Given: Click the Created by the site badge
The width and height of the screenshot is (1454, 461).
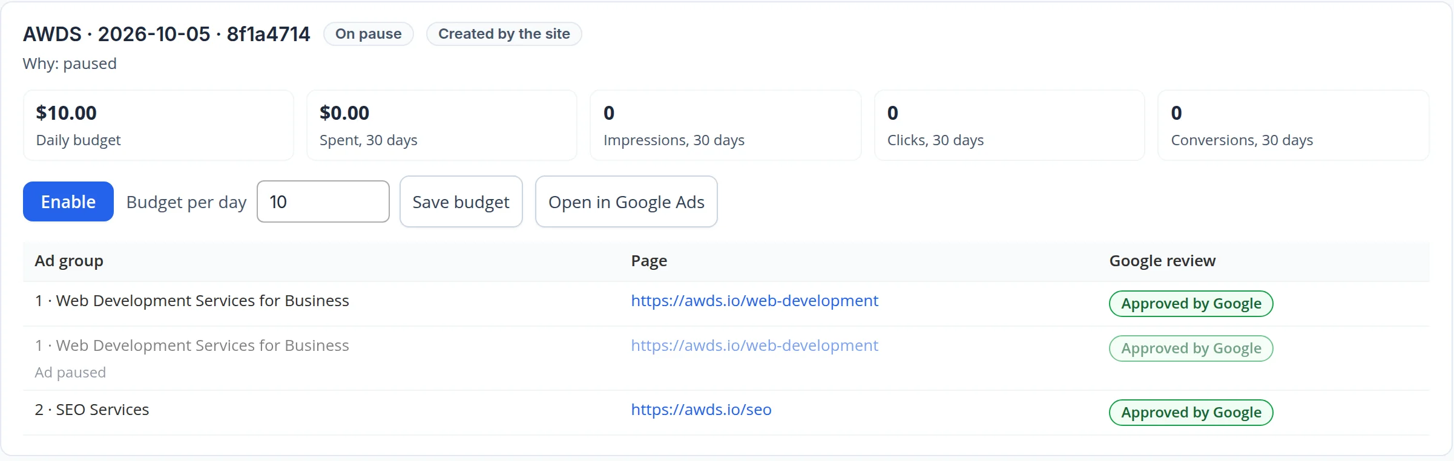Looking at the screenshot, I should pos(504,34).
